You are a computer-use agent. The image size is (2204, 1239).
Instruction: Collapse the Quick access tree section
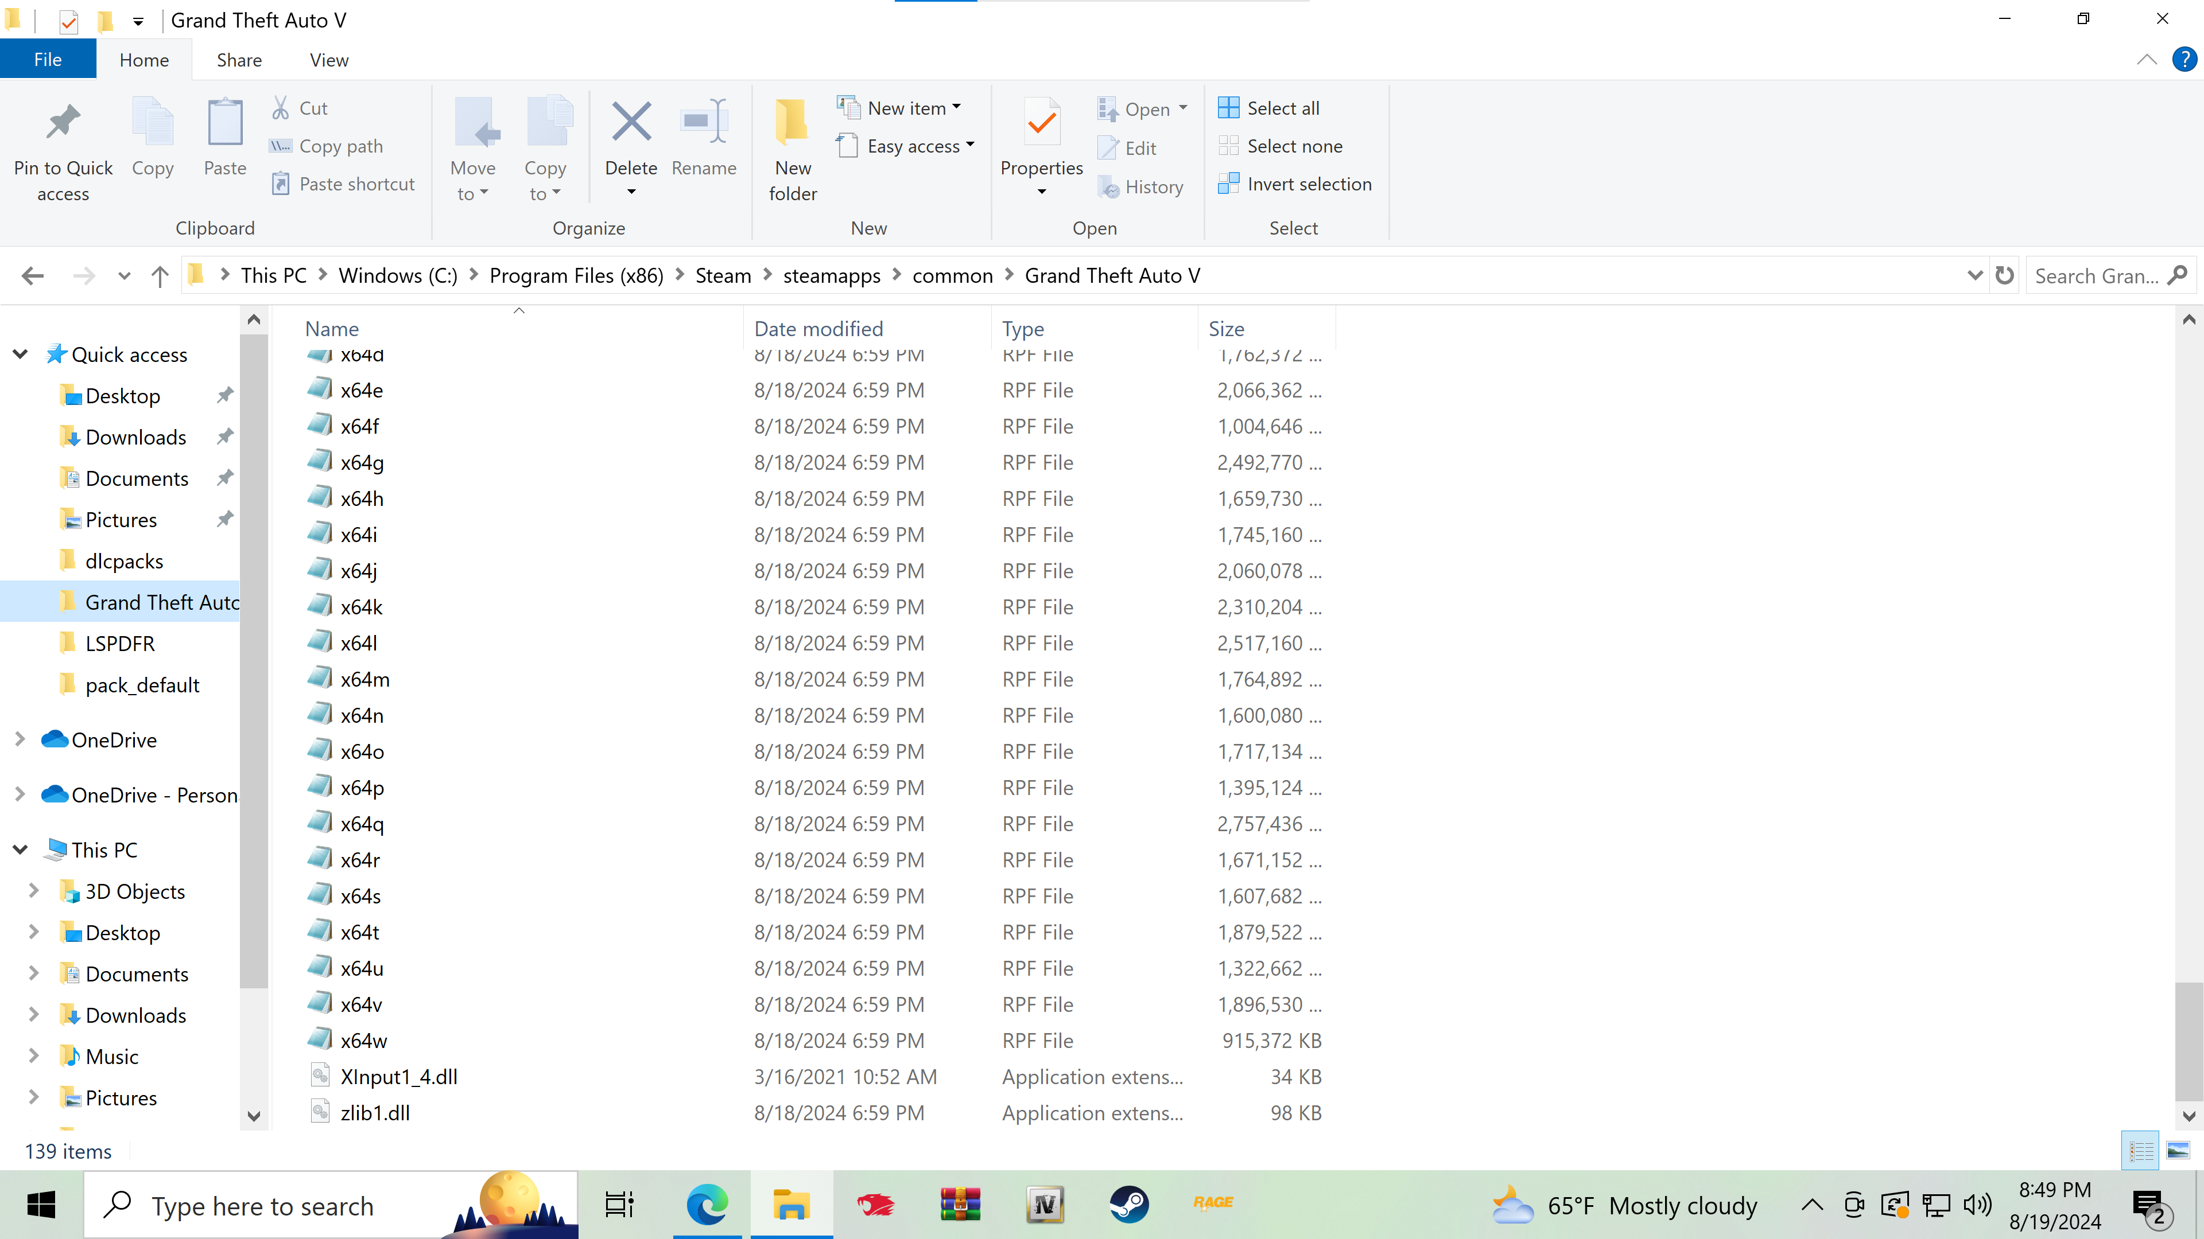pyautogui.click(x=20, y=354)
